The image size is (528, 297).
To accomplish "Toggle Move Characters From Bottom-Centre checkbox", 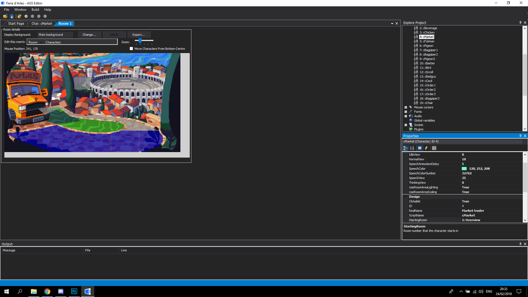I will pos(131,49).
